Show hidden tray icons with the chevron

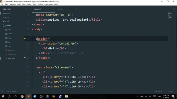tap(137, 97)
